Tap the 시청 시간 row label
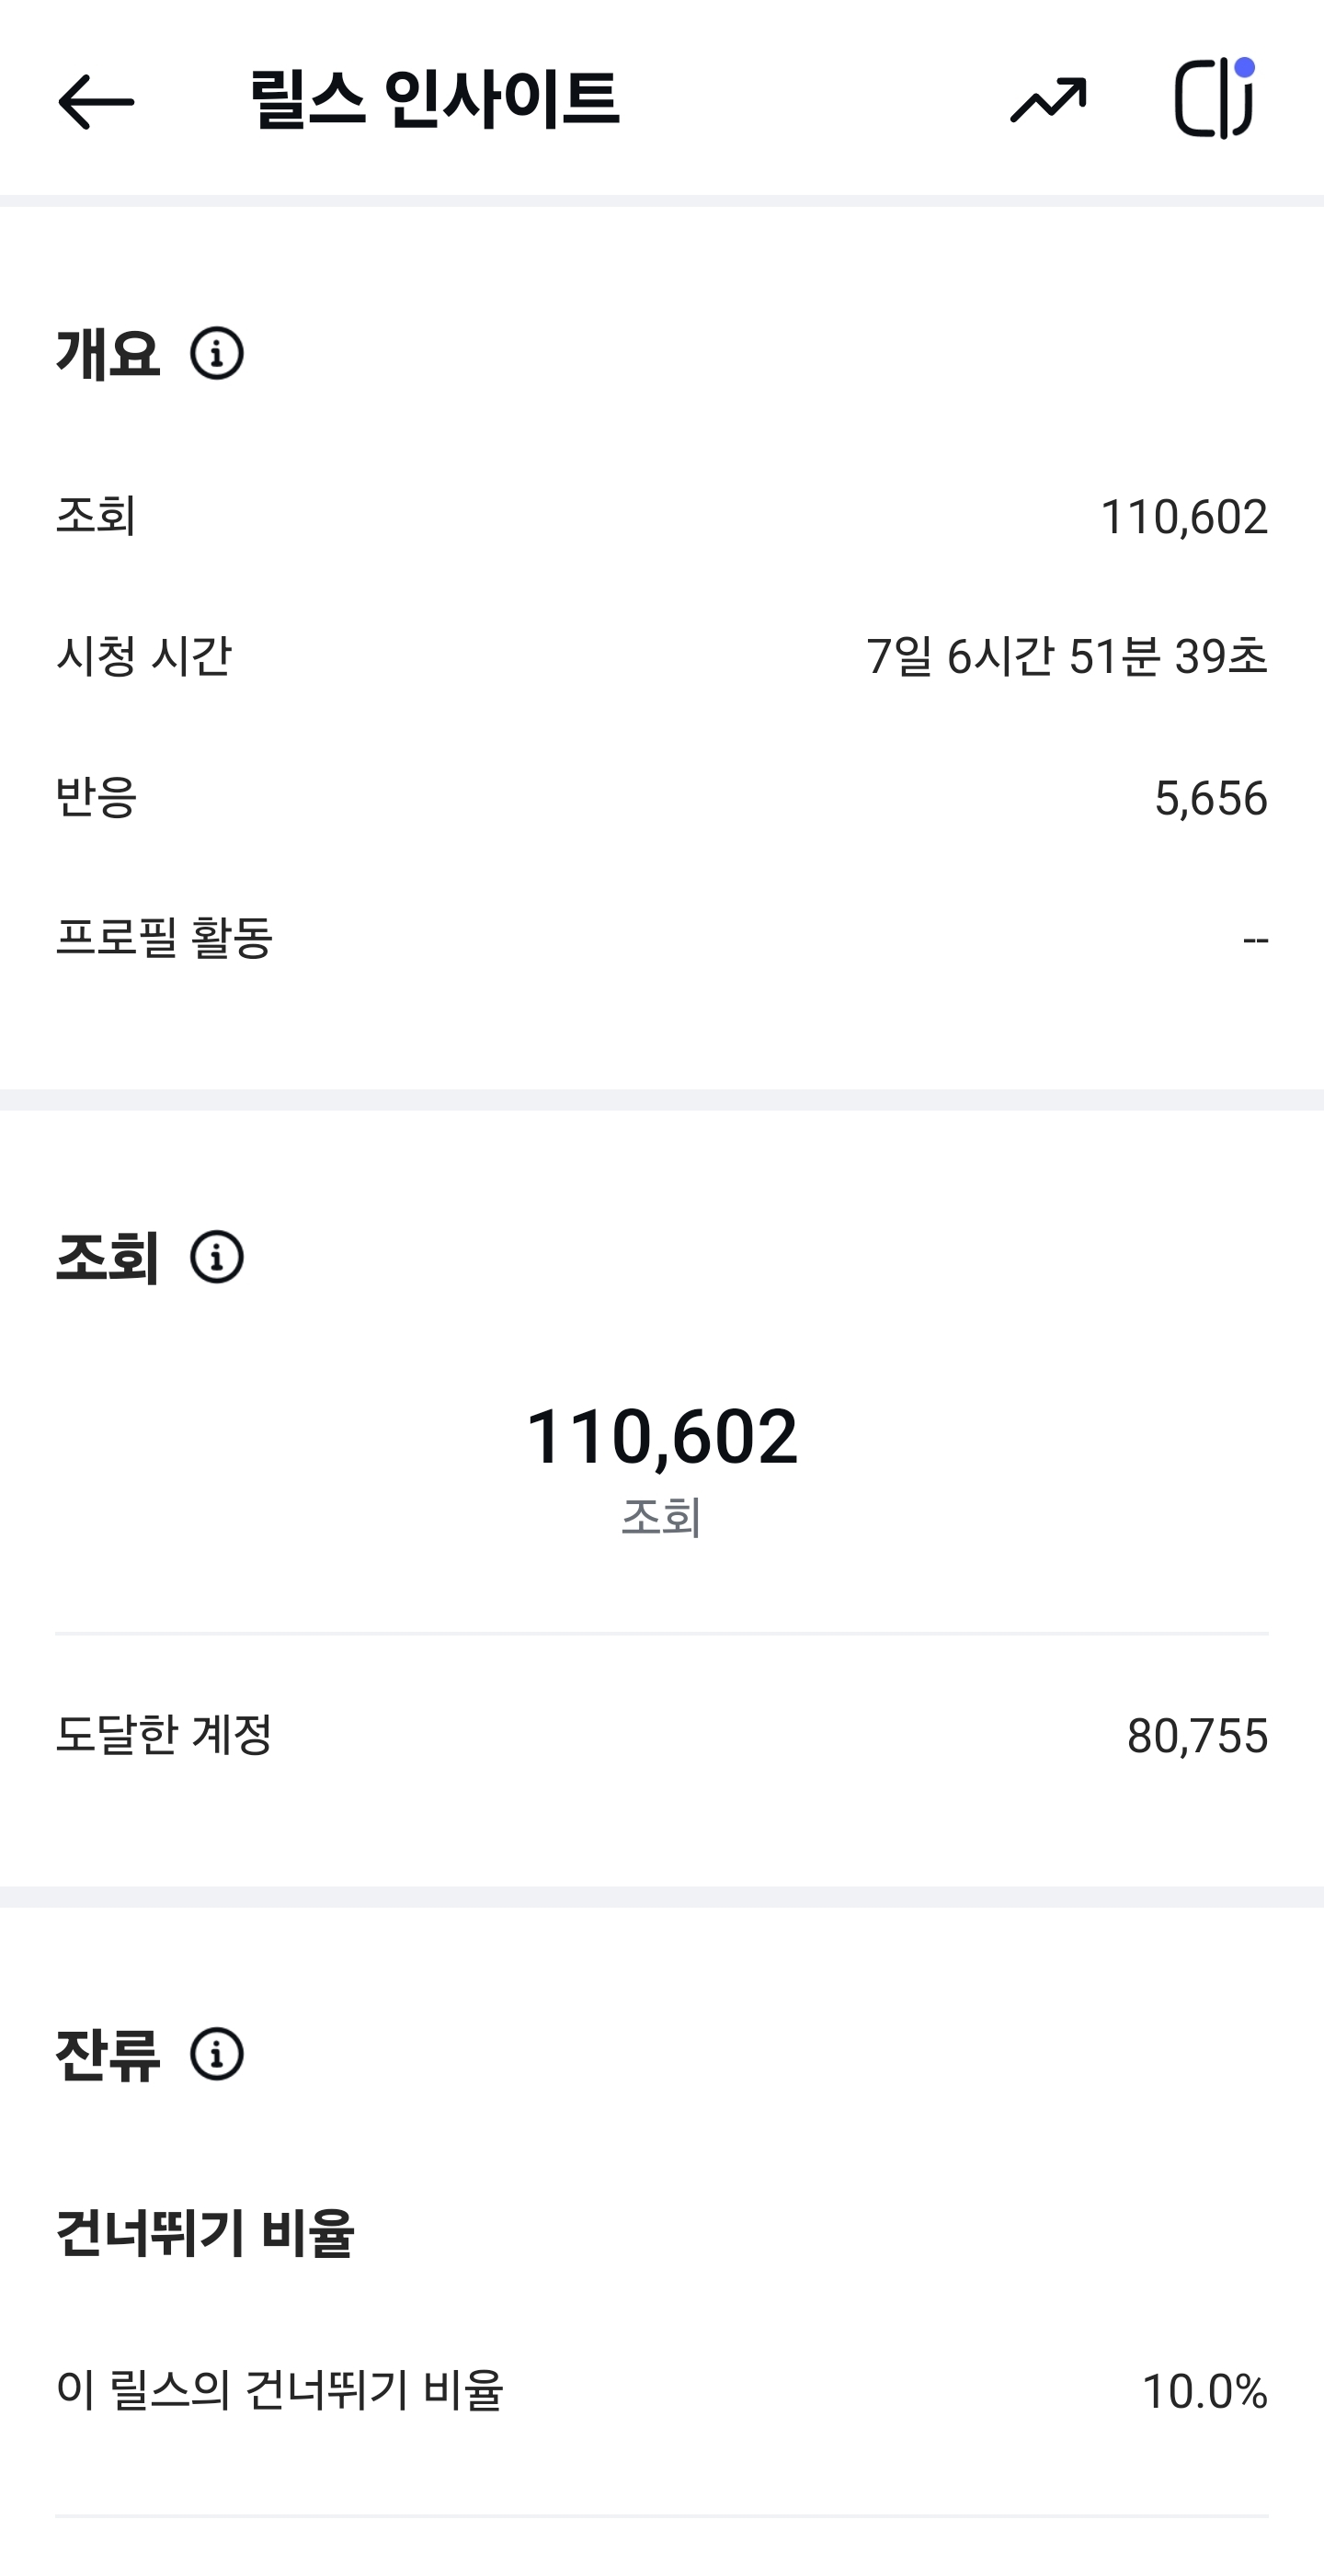Viewport: 1324px width, 2576px height. pos(144,656)
